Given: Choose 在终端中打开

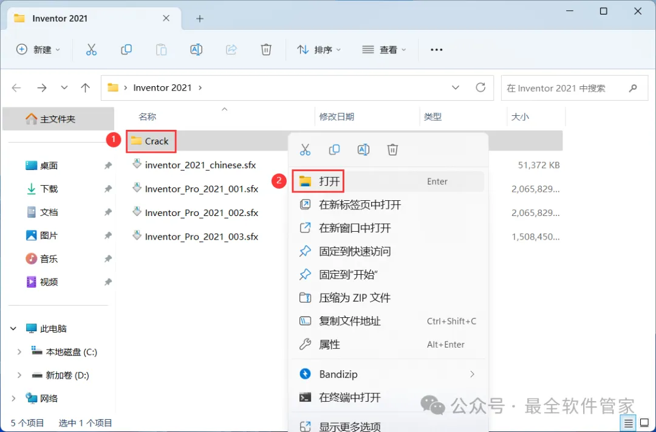Looking at the screenshot, I should click(388, 397).
